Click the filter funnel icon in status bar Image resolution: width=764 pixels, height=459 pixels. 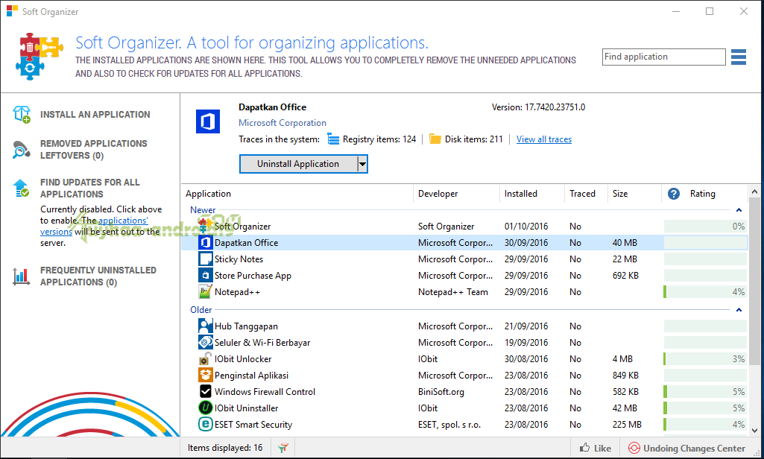point(282,448)
